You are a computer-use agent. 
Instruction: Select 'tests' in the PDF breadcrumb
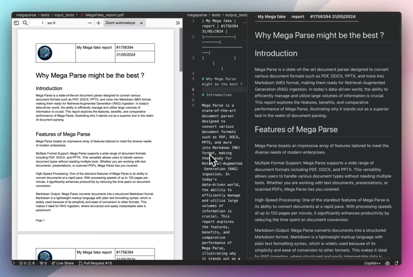[x=45, y=15]
